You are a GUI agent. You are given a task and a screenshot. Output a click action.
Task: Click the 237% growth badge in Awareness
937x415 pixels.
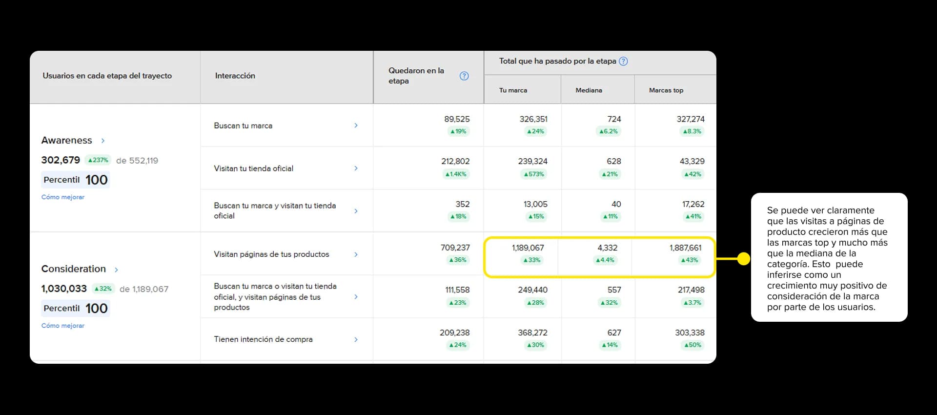(x=98, y=160)
